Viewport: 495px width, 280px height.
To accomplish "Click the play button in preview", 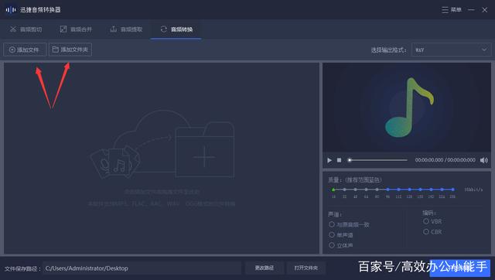I will 329,160.
